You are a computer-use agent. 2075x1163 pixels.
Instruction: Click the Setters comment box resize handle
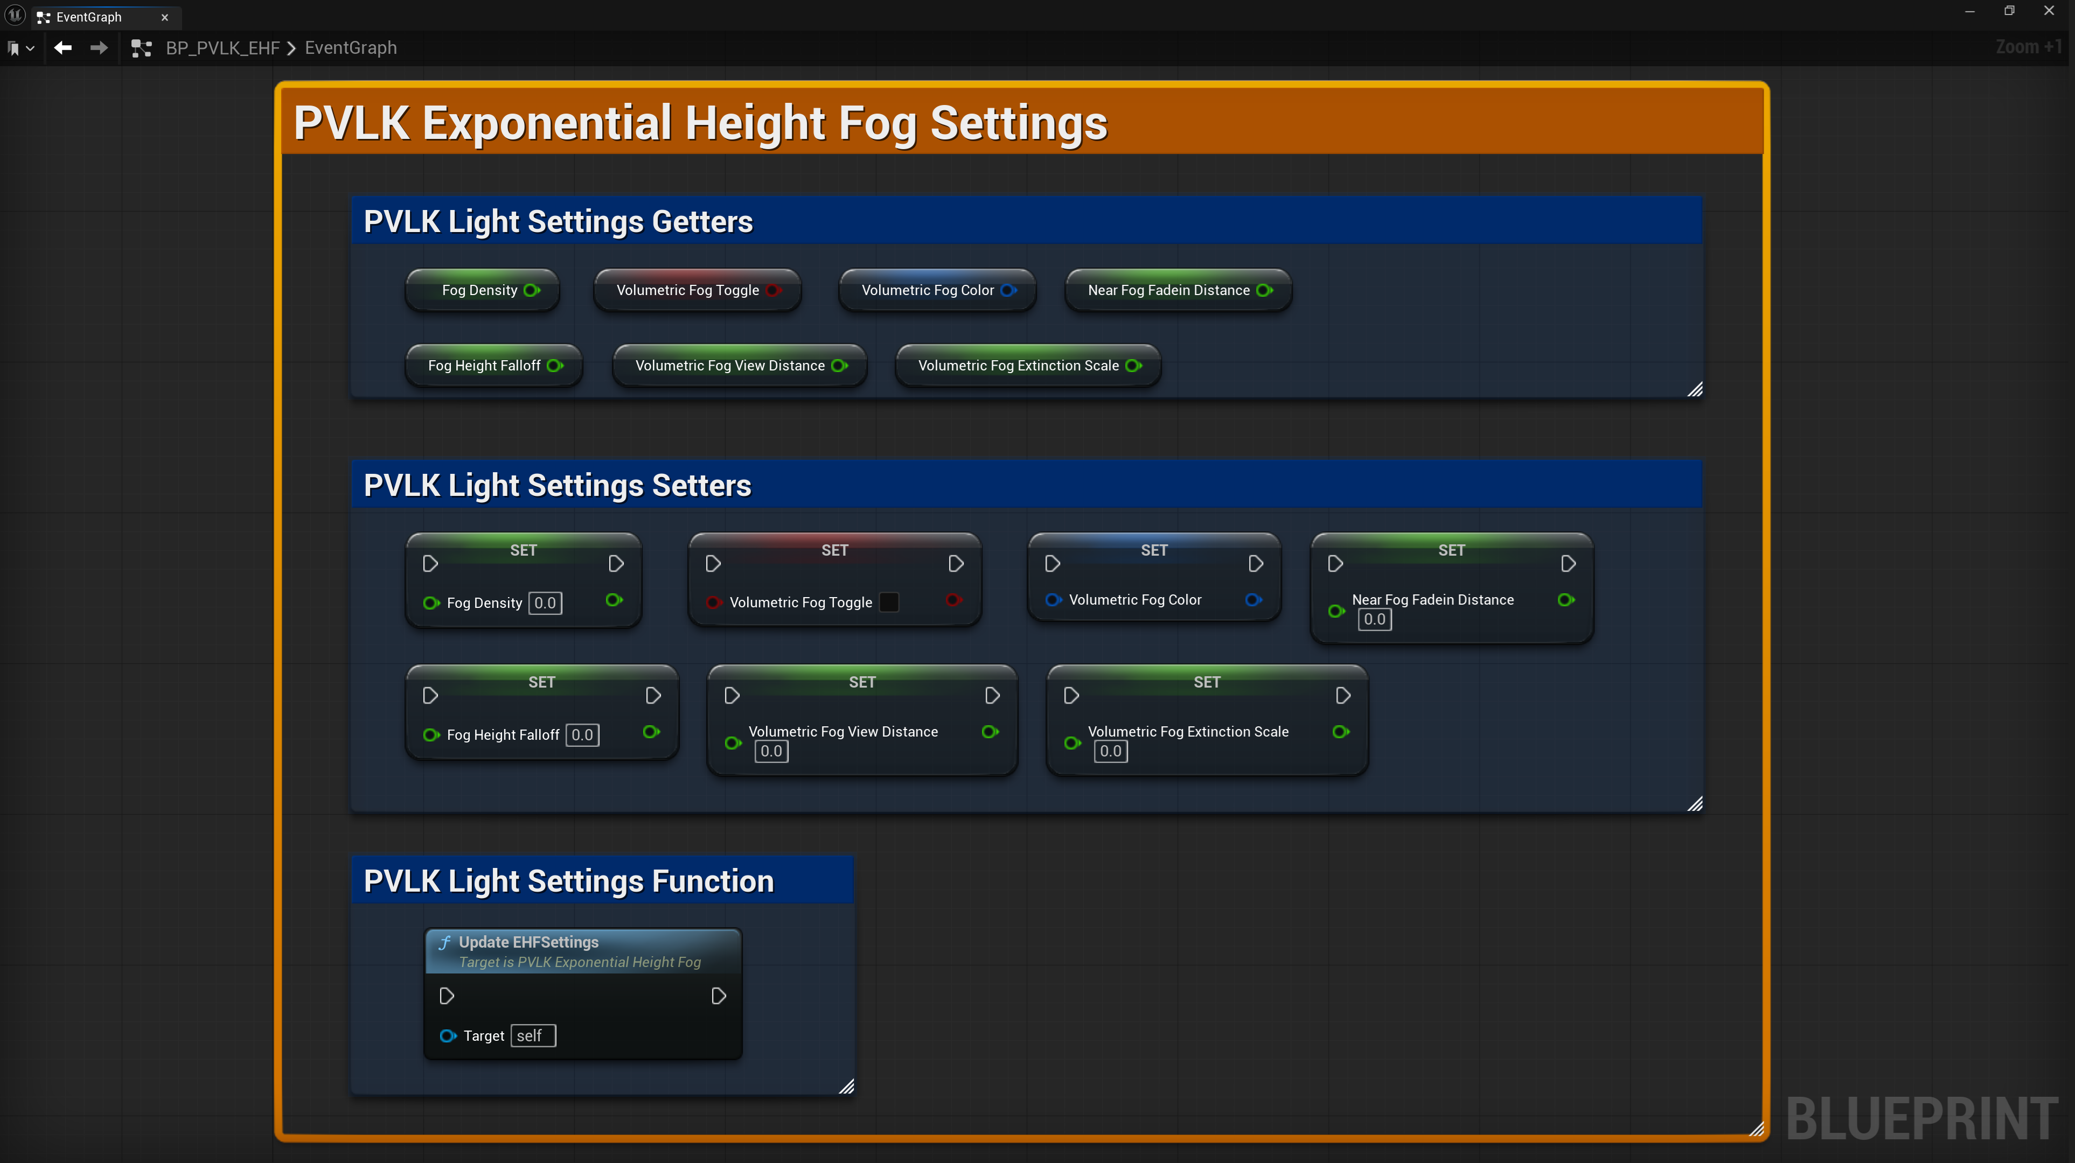pos(1695,804)
